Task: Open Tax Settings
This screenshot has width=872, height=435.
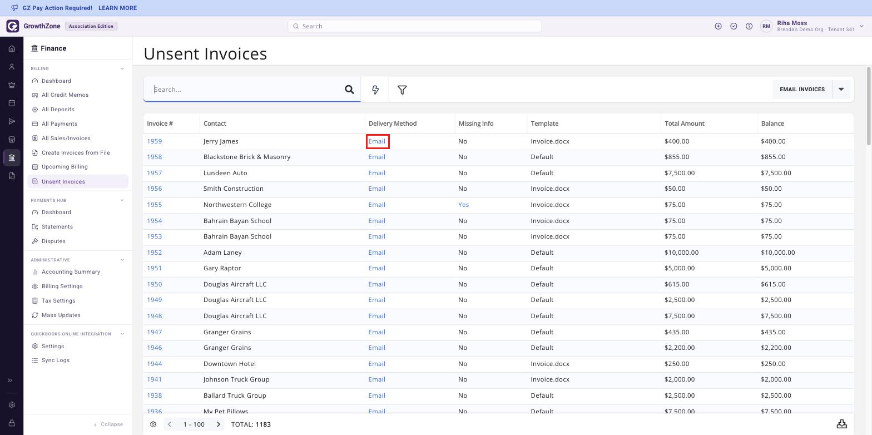Action: click(x=58, y=301)
